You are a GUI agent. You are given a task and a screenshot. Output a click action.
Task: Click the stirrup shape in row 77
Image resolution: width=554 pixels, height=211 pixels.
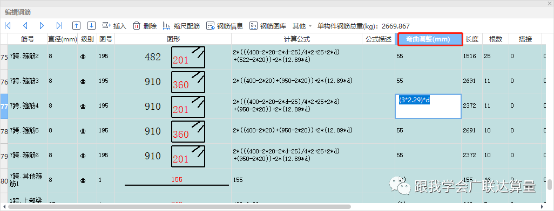[188, 107]
